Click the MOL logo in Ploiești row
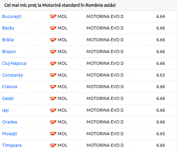 click(53, 134)
